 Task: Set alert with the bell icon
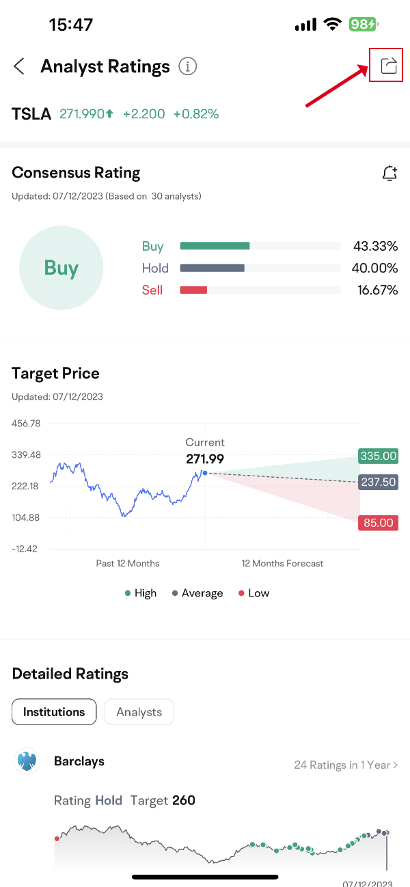[389, 174]
